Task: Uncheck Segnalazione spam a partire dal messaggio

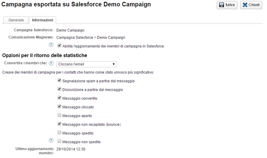Action: coord(59,80)
